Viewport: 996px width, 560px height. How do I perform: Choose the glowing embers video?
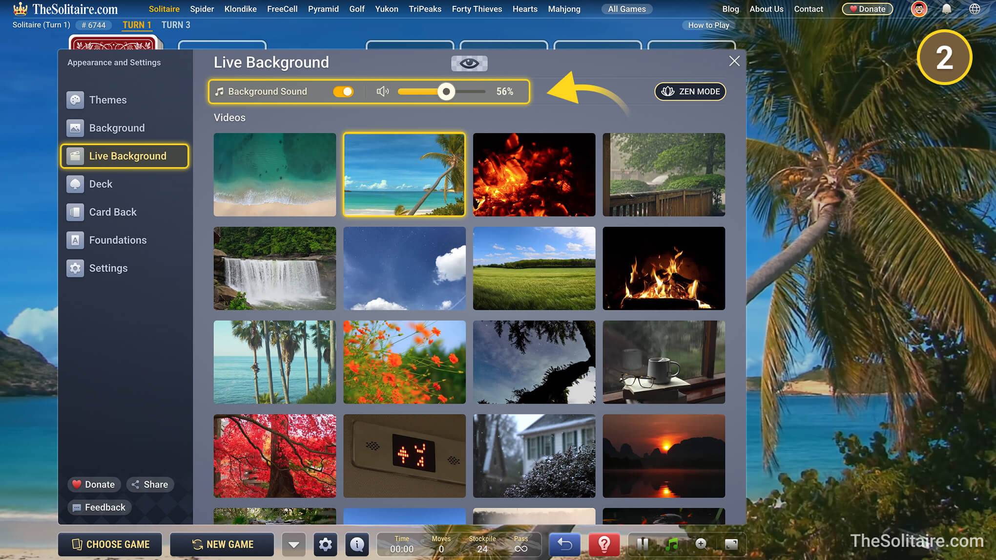pyautogui.click(x=534, y=174)
